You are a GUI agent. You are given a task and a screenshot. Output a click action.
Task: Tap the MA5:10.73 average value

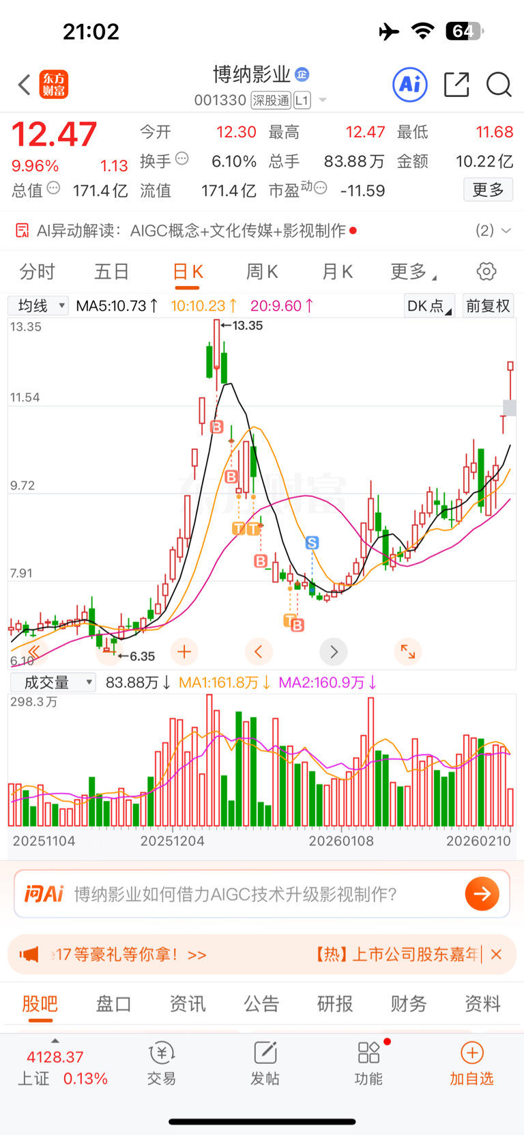coord(117,306)
